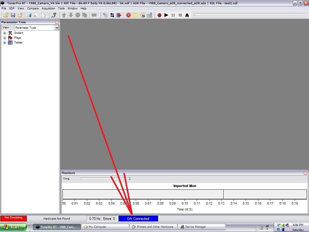Image resolution: width=309 pixels, height=232 pixels.
Task: Click the Monitors Time slider handle
Action: [x=129, y=179]
